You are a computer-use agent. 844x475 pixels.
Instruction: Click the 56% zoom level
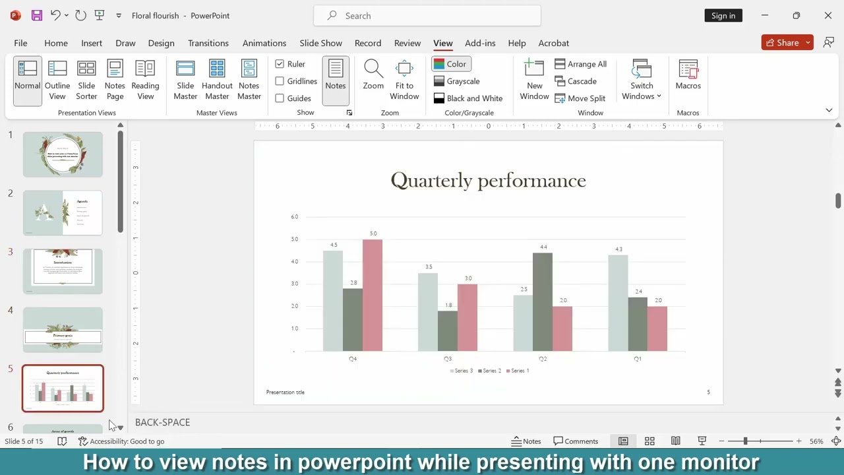click(816, 441)
